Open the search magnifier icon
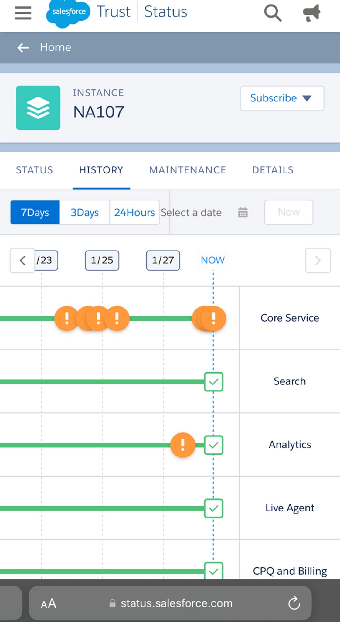340x622 pixels. point(273,13)
